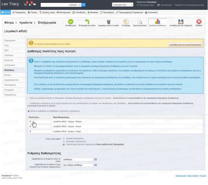
Task: Select the Εικόνες product tab
Action: coord(14,75)
